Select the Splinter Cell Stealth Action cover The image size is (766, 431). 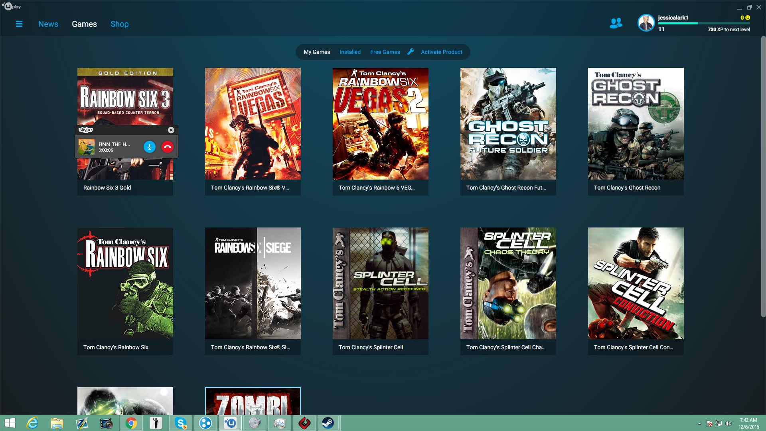coord(381,283)
